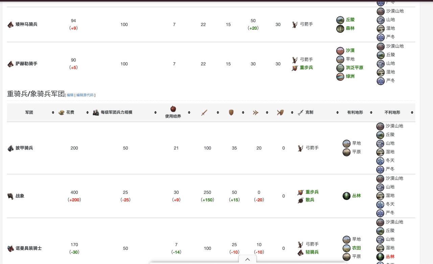Image resolution: width=433 pixels, height=264 pixels.
Task: Click the 战象 war elephant unit icon
Action: pos(10,196)
